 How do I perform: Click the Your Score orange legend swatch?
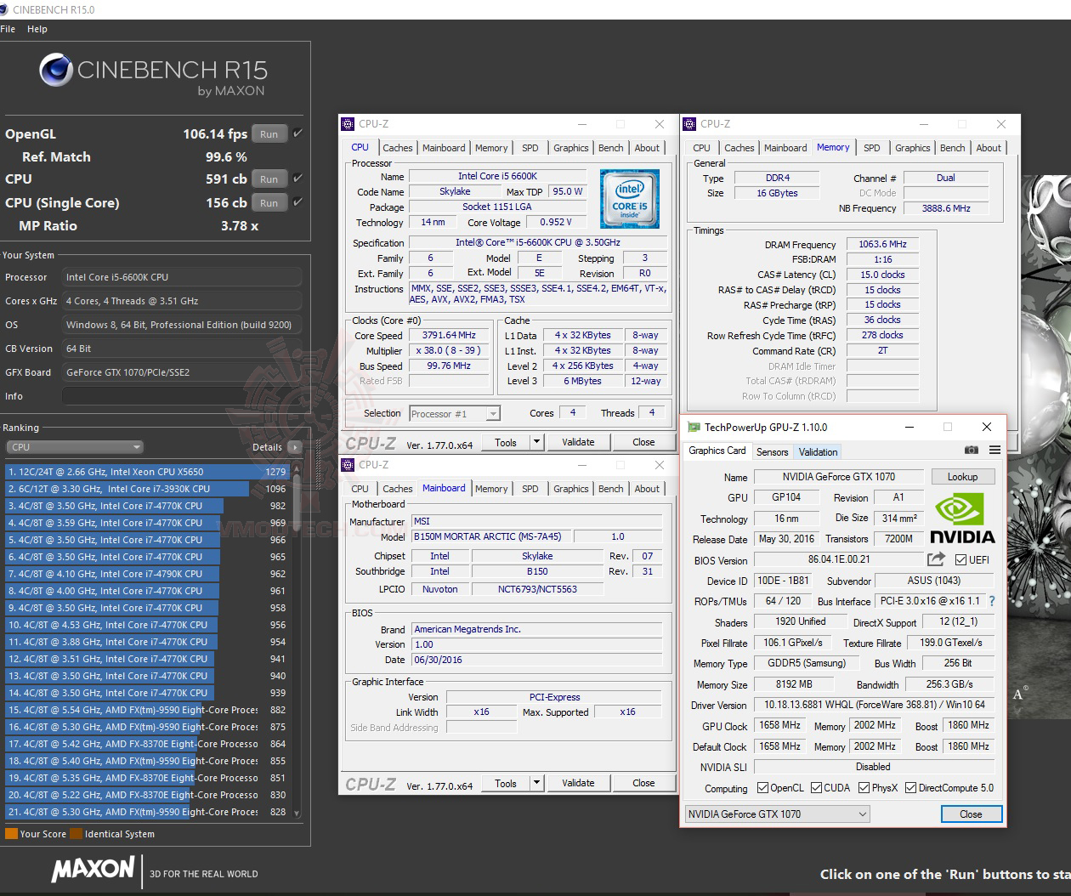pos(11,834)
